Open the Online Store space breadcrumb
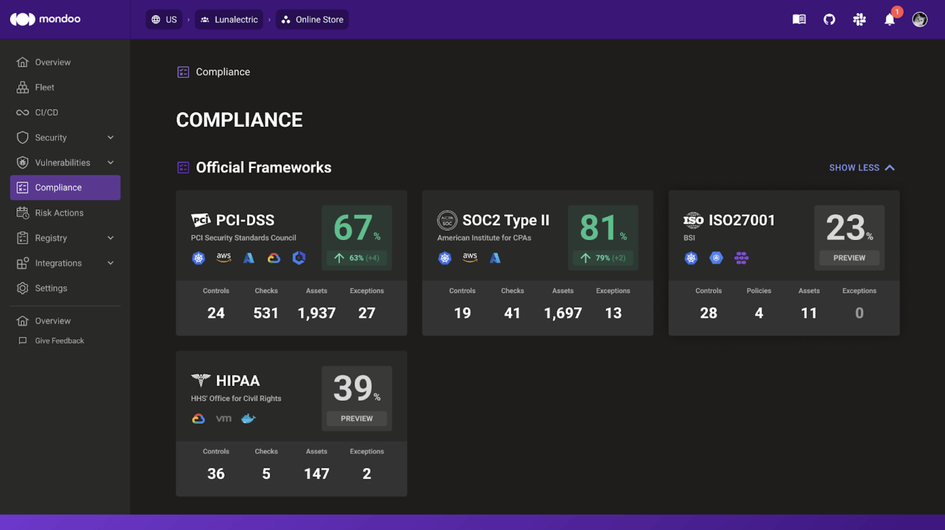 click(312, 19)
